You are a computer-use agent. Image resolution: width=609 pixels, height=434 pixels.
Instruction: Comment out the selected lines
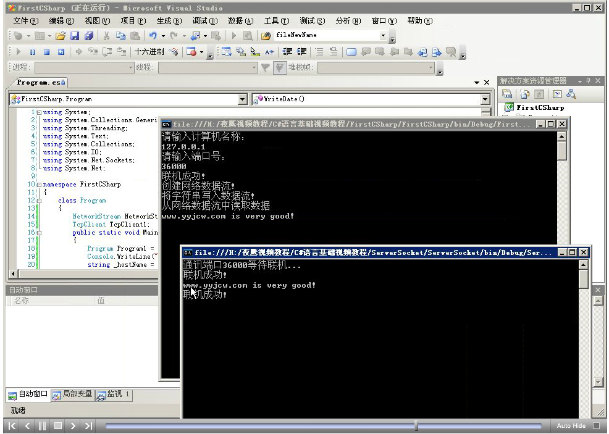319,52
